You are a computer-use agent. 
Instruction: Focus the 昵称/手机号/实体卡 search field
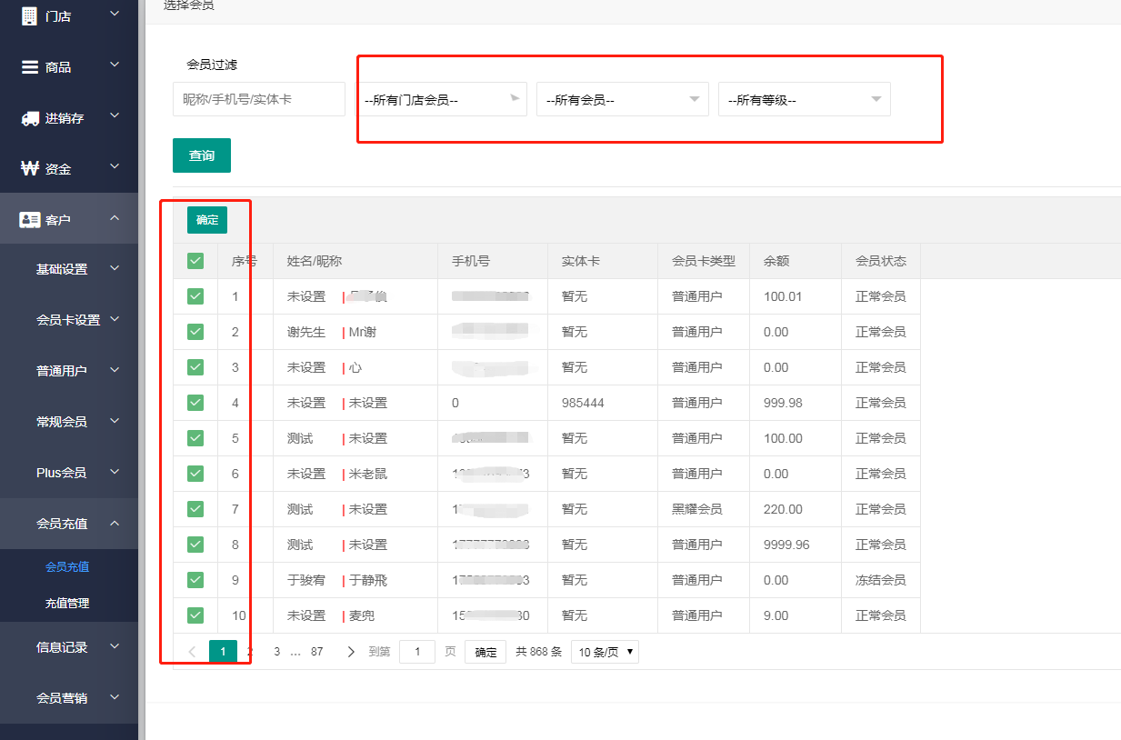259,99
